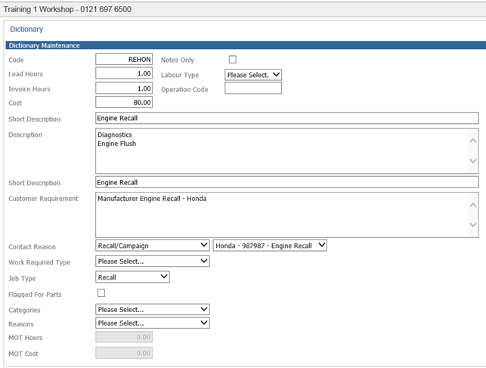Open the Reasons dropdown

coord(153,323)
